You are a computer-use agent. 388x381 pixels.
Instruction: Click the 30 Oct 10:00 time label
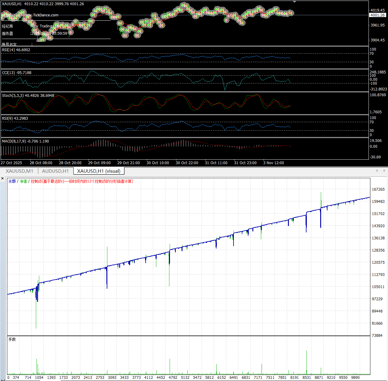158,163
